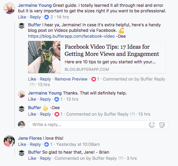
Task: Remove Preview from Buffer's link comment
Action: point(71,79)
